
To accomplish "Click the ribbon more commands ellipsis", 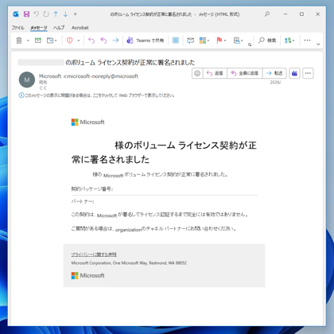I will coord(307,40).
